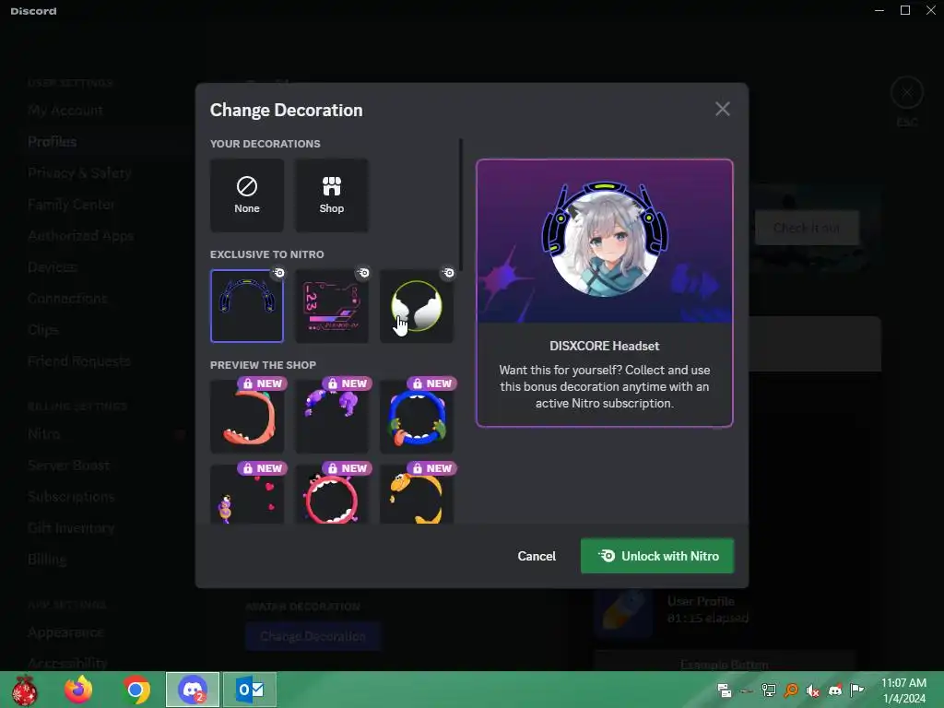Image resolution: width=944 pixels, height=708 pixels.
Task: Open Profiles in settings sidebar
Action: point(53,141)
